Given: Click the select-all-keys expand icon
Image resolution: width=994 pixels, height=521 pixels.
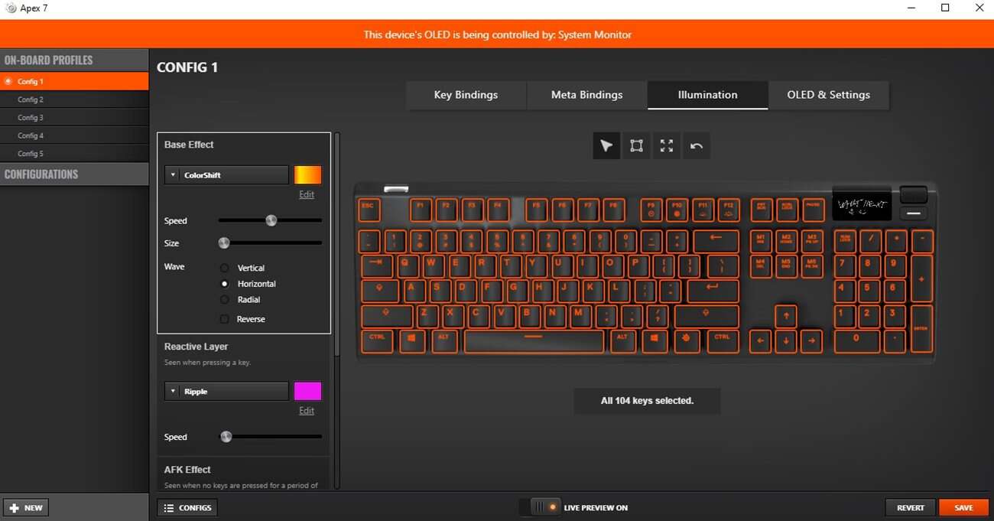Looking at the screenshot, I should coord(667,145).
